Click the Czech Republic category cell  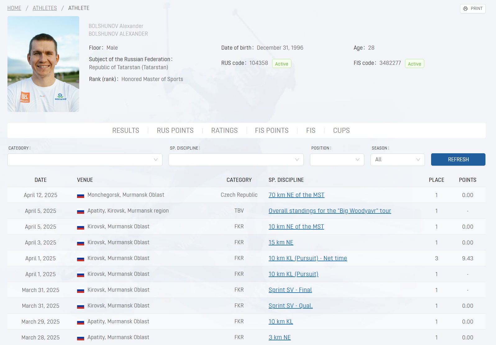(x=239, y=195)
